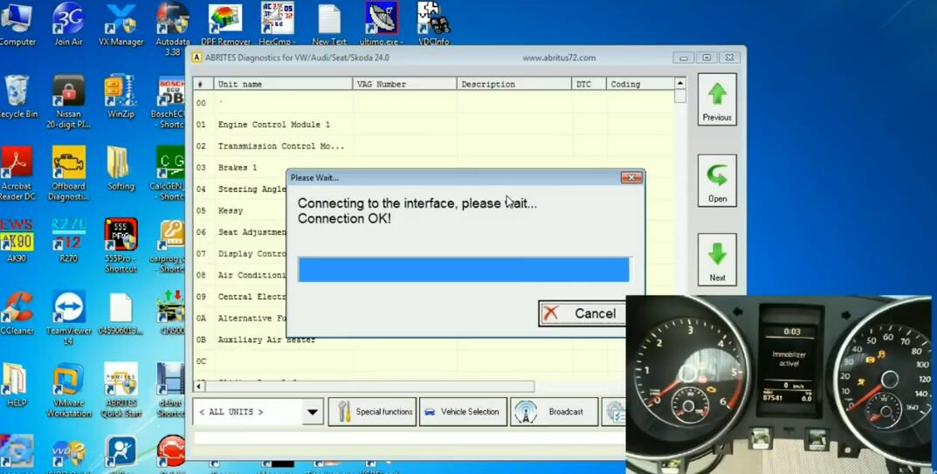Click the Previous arrow button
This screenshot has width=937, height=474.
[716, 100]
